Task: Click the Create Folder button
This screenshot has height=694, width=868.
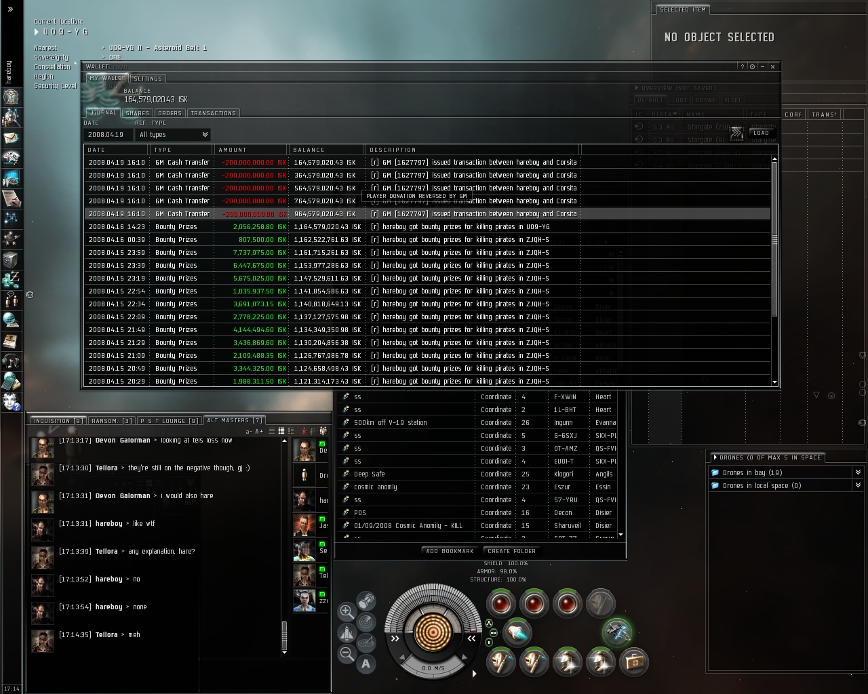Action: click(x=512, y=551)
